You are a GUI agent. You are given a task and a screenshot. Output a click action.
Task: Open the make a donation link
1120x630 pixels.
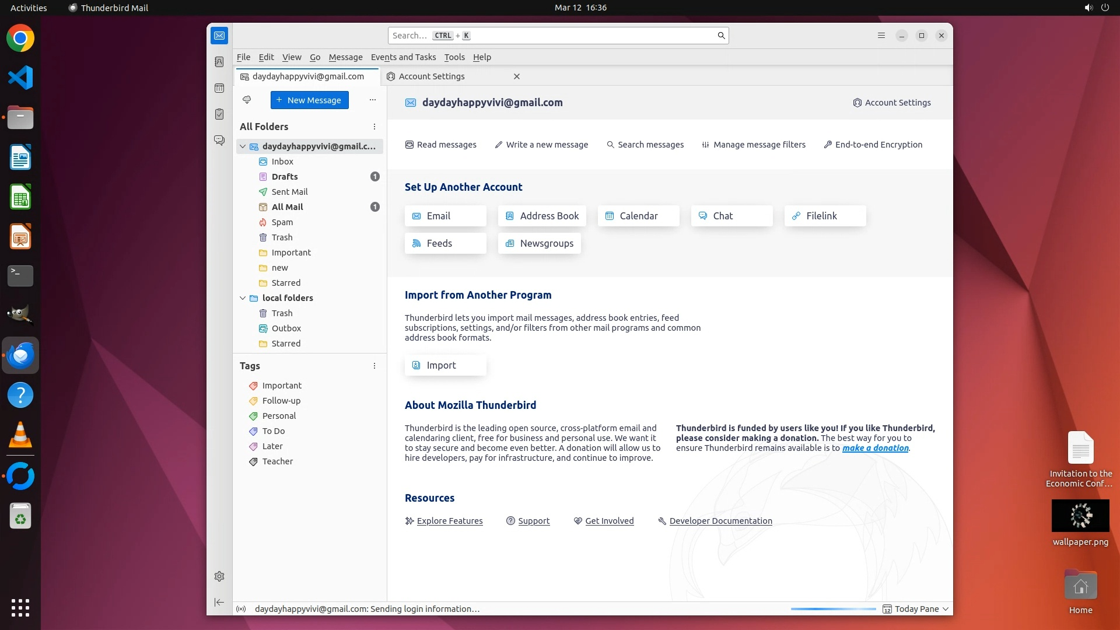[x=875, y=448]
